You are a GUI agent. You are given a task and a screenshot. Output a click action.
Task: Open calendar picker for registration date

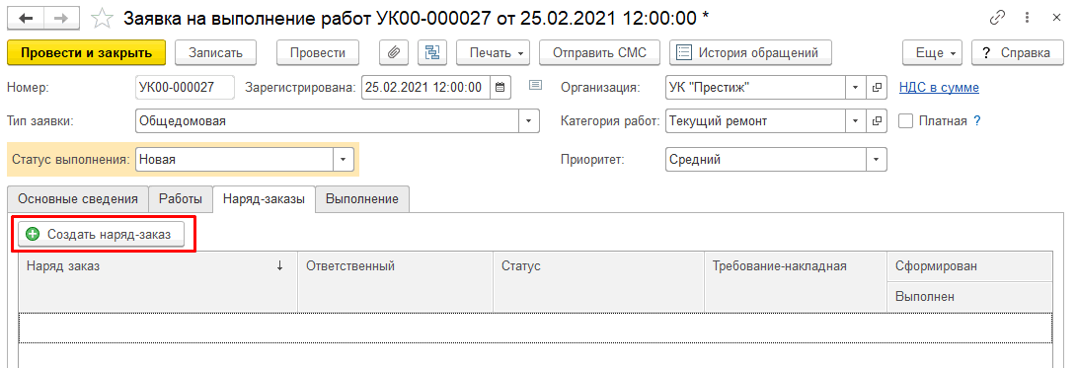coord(500,87)
